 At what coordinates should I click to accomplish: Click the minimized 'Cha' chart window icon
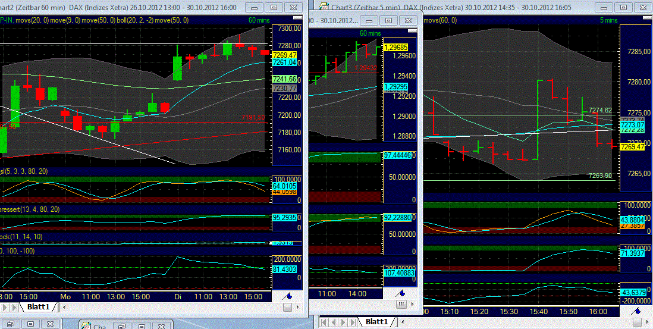pos(87,325)
